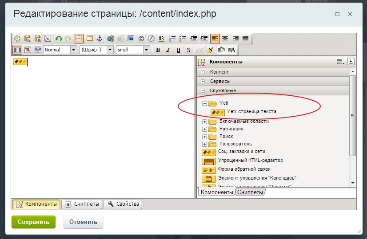The image size is (367, 239).
Task: Click Сниппеты button in bottom bar
Action: click(82, 204)
